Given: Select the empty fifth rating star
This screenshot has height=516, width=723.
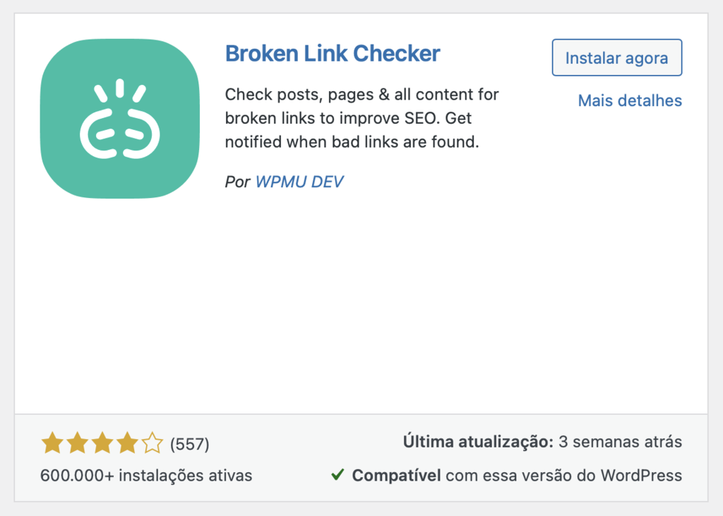Looking at the screenshot, I should pyautogui.click(x=154, y=442).
